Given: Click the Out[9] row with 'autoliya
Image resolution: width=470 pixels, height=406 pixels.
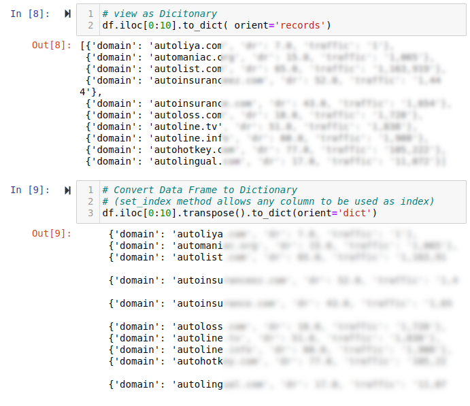Looking at the screenshot, I should click(x=263, y=235).
